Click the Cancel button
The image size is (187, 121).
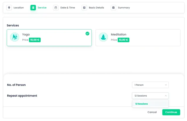pos(152,112)
